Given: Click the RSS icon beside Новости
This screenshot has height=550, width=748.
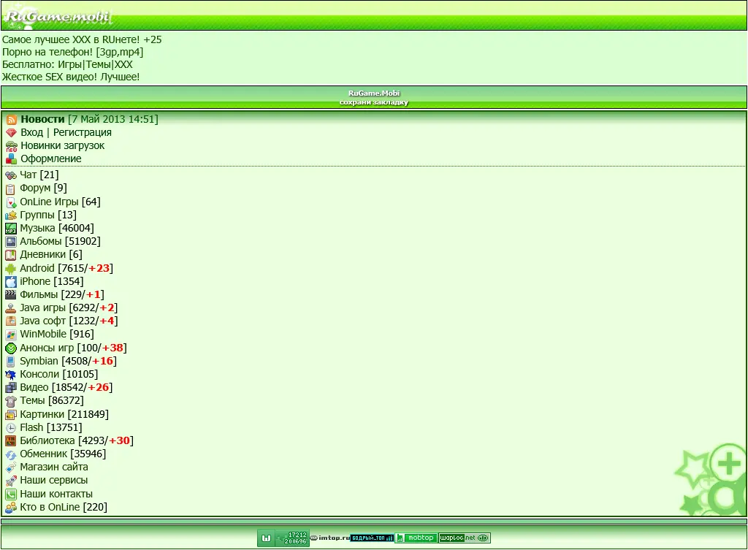Looking at the screenshot, I should (x=12, y=120).
